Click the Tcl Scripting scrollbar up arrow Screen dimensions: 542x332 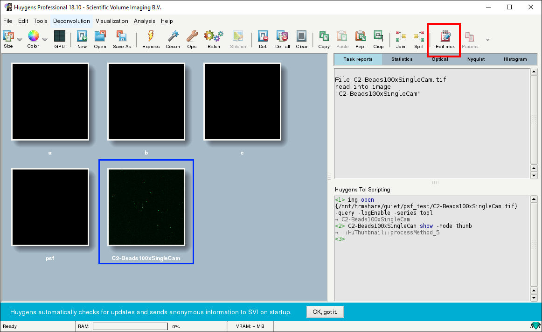[534, 199]
